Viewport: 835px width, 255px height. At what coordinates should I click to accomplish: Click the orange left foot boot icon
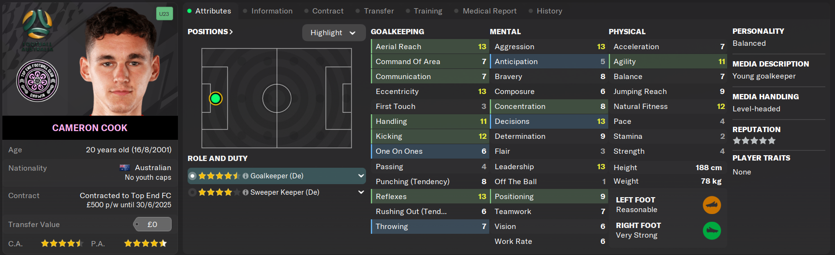(712, 205)
